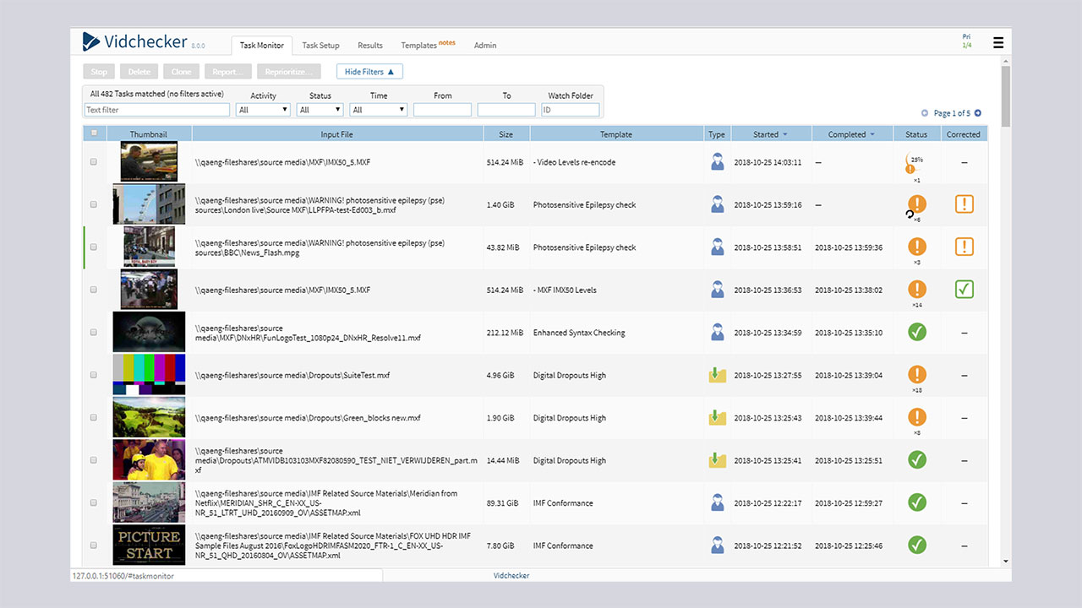Click corrected alert icon for LLPFPA-test row

[964, 204]
